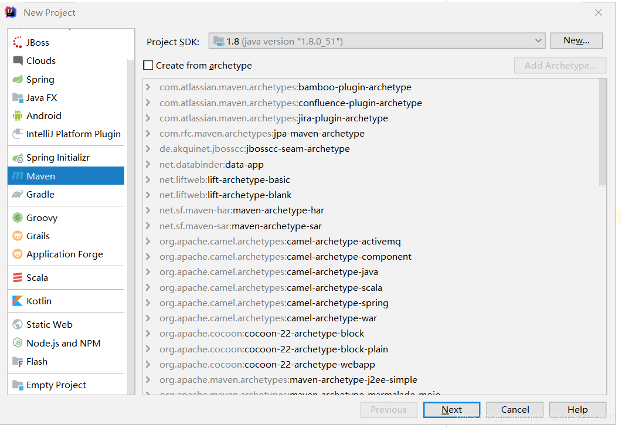622x428 pixels.
Task: Click the Static Web globe icon
Action: [x=18, y=324]
